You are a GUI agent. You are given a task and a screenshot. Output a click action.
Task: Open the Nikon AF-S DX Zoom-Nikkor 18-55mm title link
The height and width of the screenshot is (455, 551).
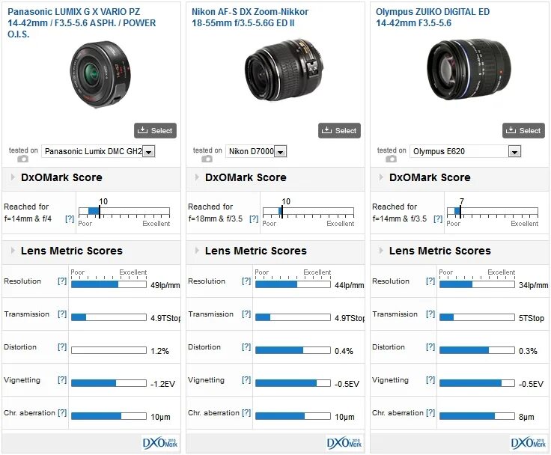(250, 17)
